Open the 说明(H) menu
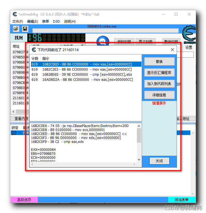 coord(70,22)
